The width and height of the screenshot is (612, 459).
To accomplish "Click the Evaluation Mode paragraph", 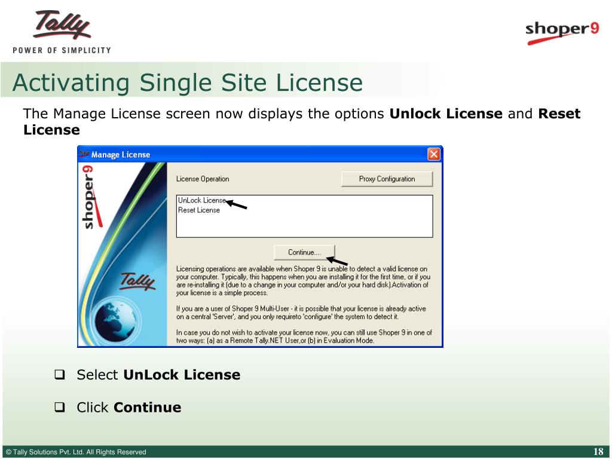I will coord(304,336).
